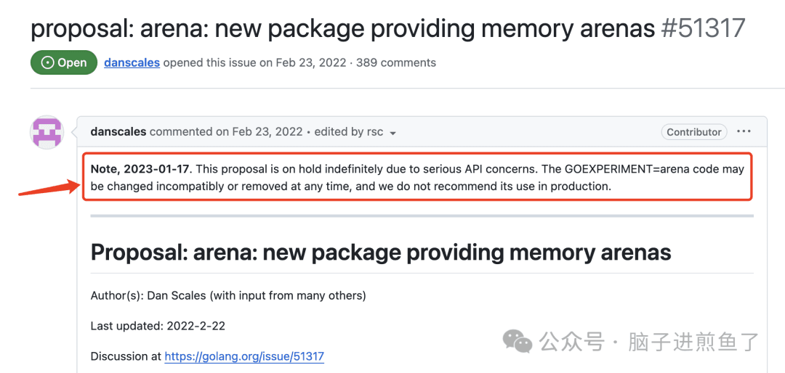Expand the edit history caret after rsc

point(393,133)
